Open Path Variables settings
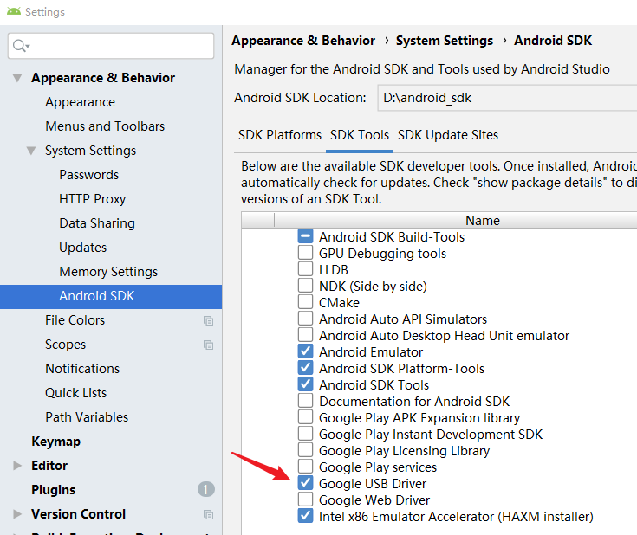The width and height of the screenshot is (637, 535). pyautogui.click(x=87, y=417)
